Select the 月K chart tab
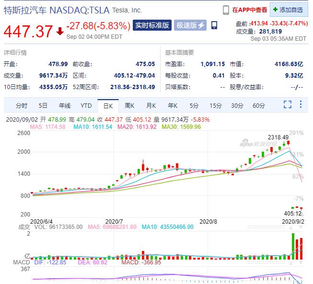This screenshot has width=313, height=284. 151,105
